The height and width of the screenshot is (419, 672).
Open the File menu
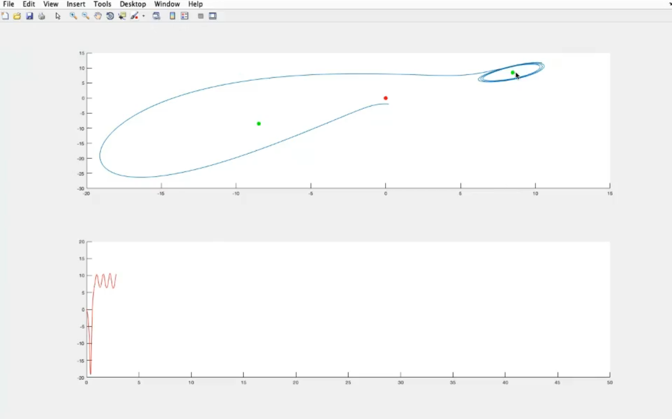coord(8,4)
